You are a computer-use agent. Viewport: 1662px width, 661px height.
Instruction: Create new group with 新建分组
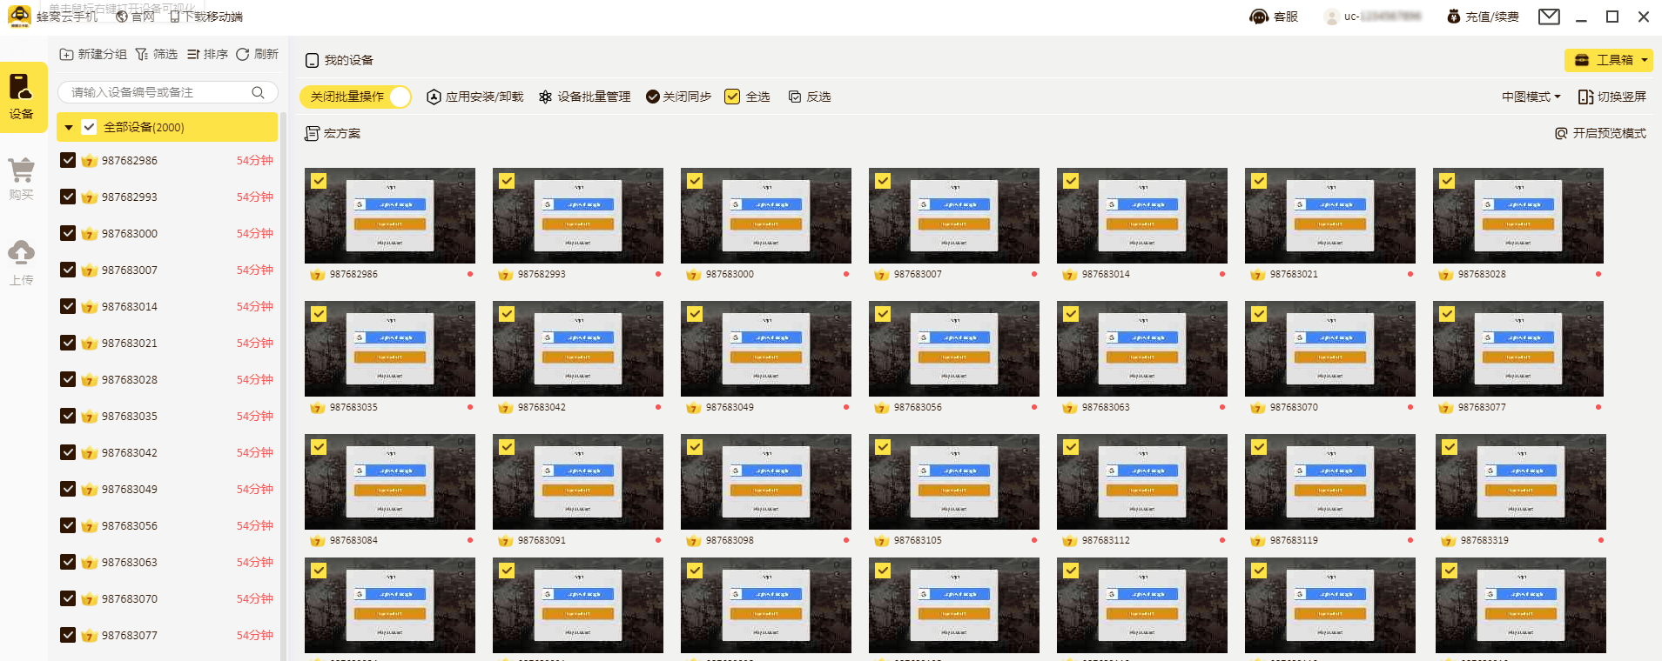(x=93, y=54)
